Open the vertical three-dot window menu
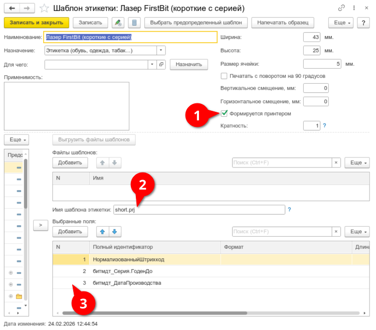Screen dimensions: 376x330 [x=354, y=8]
